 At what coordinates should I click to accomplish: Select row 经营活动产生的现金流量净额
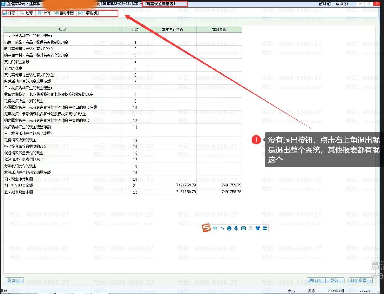click(x=123, y=81)
